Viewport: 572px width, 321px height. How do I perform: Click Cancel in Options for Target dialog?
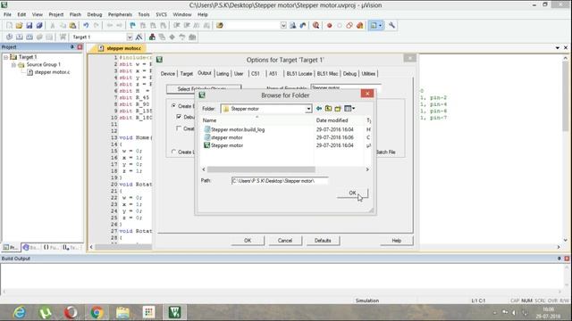(285, 241)
